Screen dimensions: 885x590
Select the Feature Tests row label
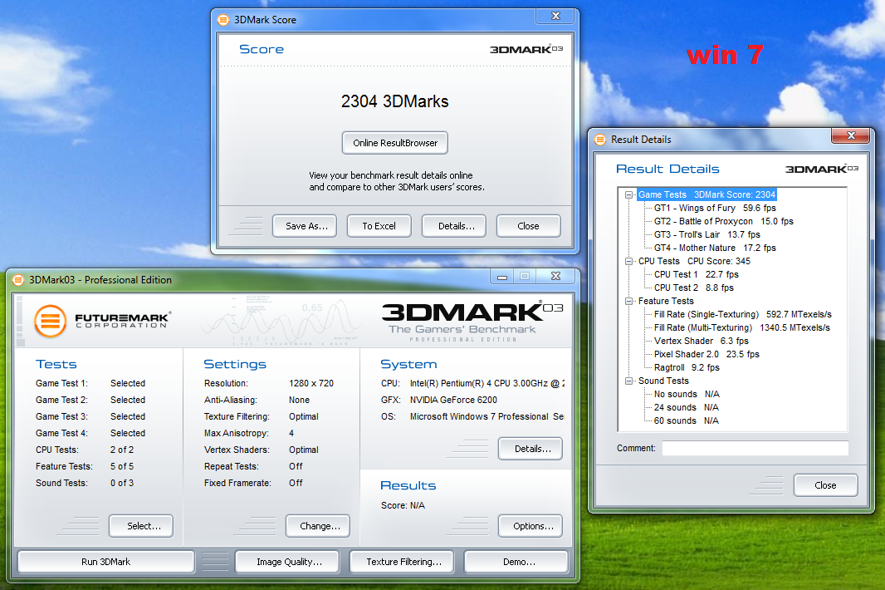[x=666, y=301]
